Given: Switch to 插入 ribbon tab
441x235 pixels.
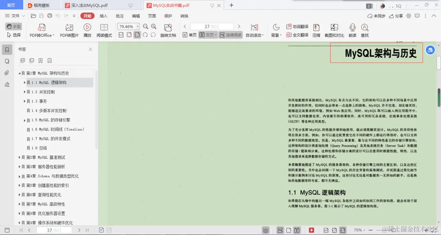Looking at the screenshot, I should 103,16.
